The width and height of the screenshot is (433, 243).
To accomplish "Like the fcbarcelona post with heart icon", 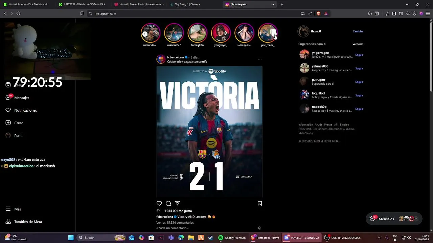I will 159,203.
